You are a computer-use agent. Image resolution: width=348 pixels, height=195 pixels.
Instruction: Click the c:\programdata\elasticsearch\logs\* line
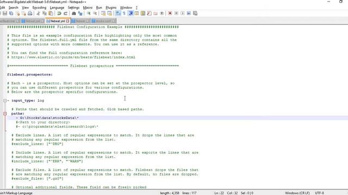pyautogui.click(x=57, y=127)
